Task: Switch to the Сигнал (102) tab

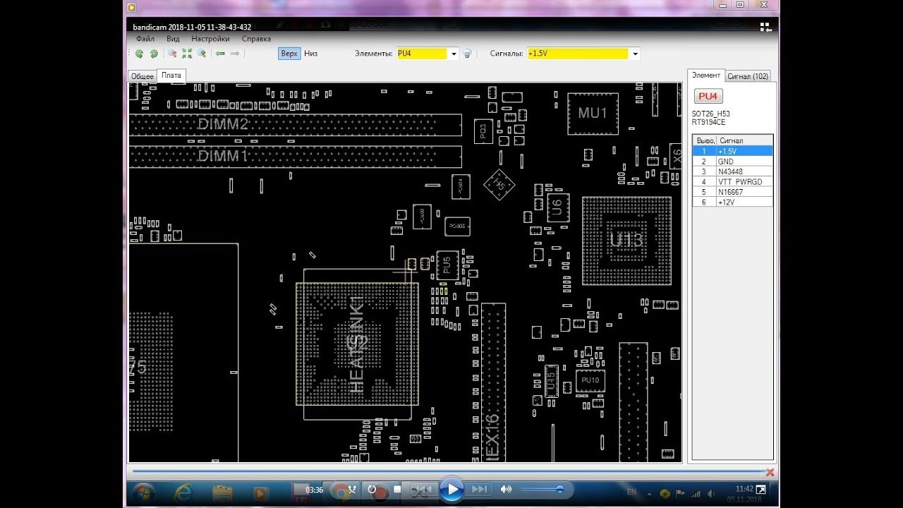Action: pyautogui.click(x=748, y=76)
